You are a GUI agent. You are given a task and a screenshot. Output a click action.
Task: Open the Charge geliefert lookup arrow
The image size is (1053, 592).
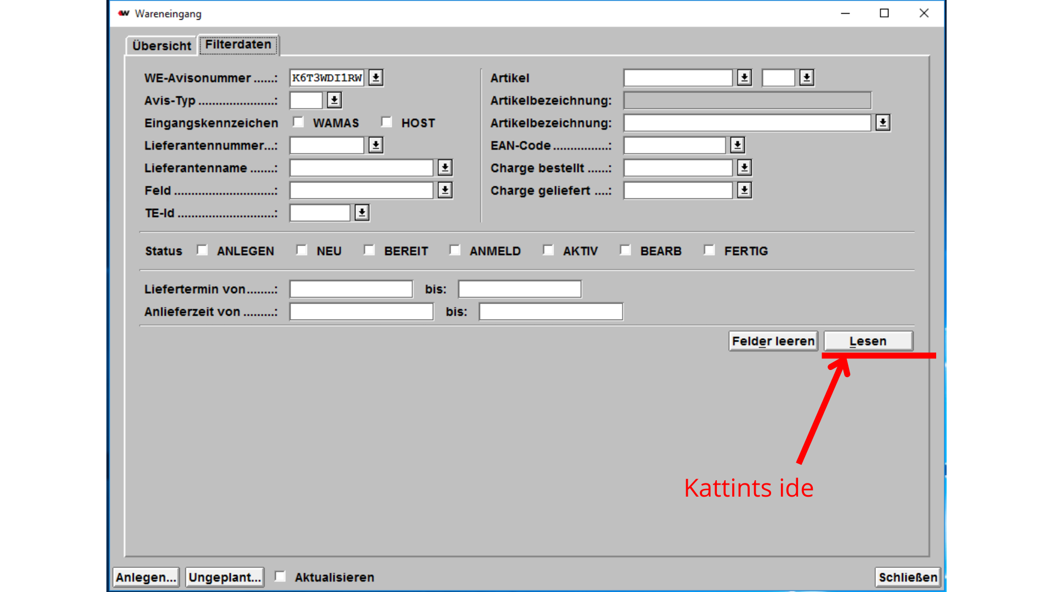click(x=744, y=190)
